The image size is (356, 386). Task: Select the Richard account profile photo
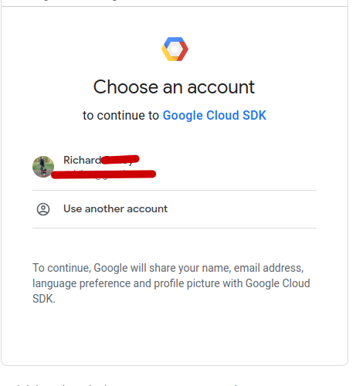click(43, 167)
